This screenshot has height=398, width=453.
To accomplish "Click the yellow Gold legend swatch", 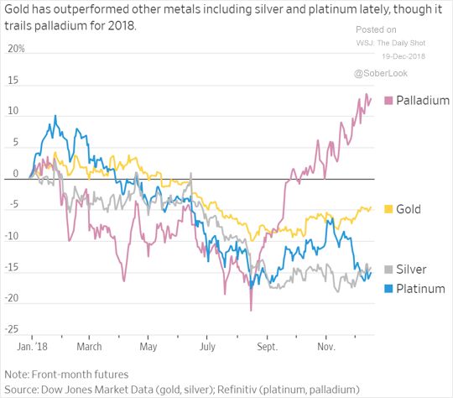I will click(x=388, y=209).
